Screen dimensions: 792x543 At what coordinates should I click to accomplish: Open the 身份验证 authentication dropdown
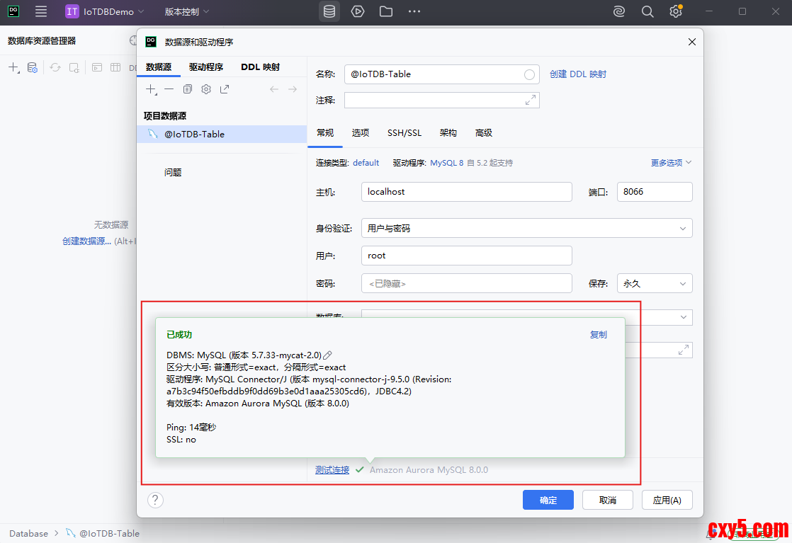click(x=526, y=228)
